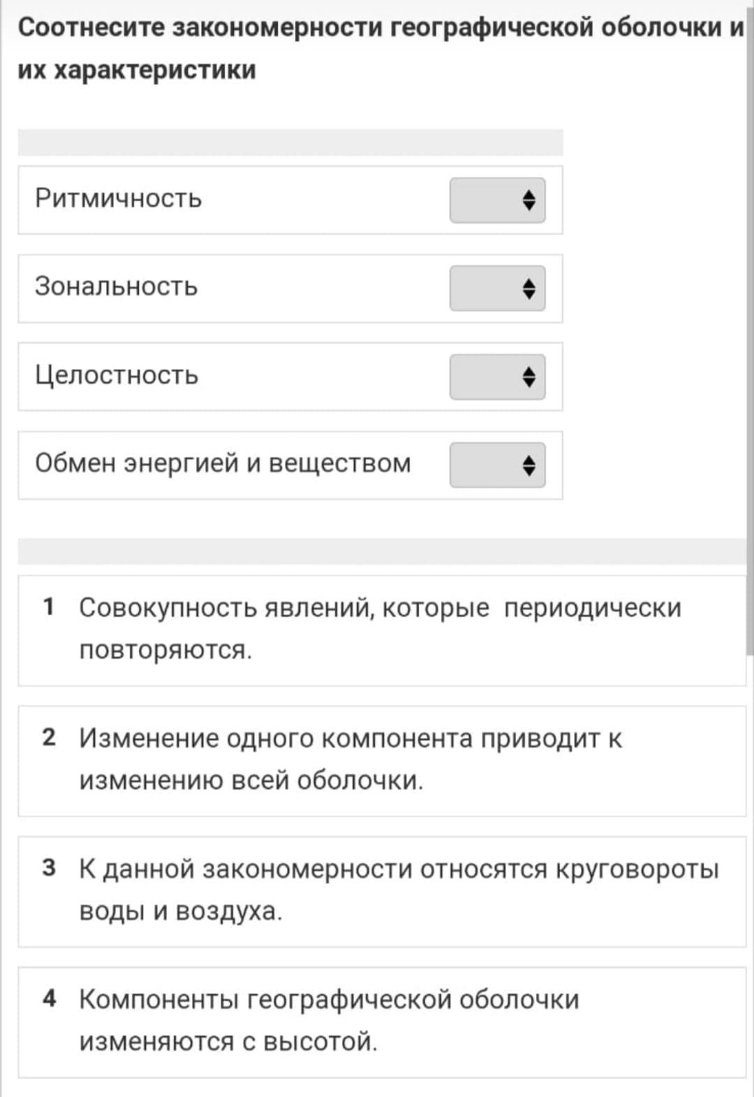The image size is (754, 1097).
Task: Open the dropdown for Зональность
Action: click(x=497, y=289)
